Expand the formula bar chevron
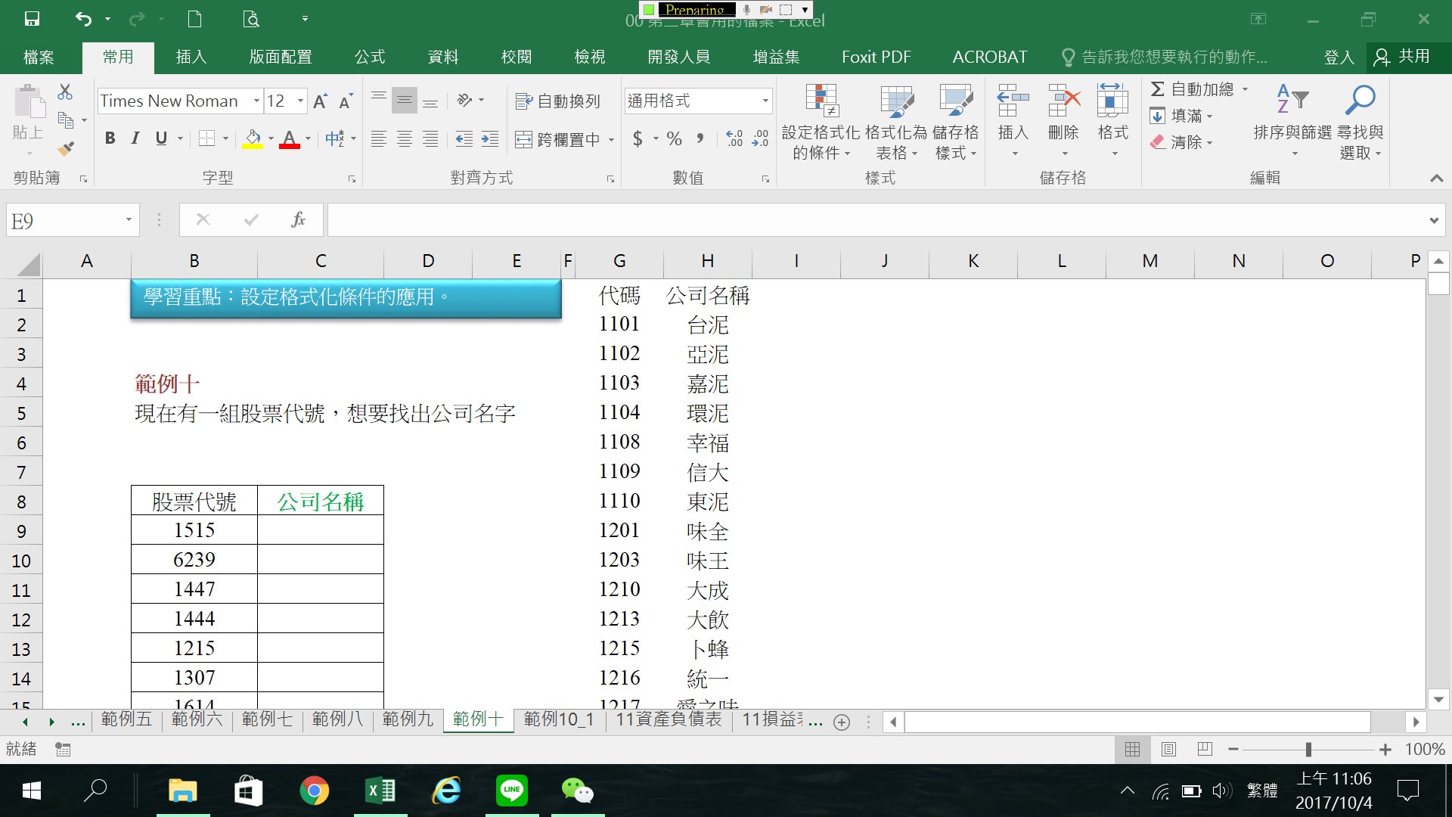The width and height of the screenshot is (1452, 817). (1434, 221)
